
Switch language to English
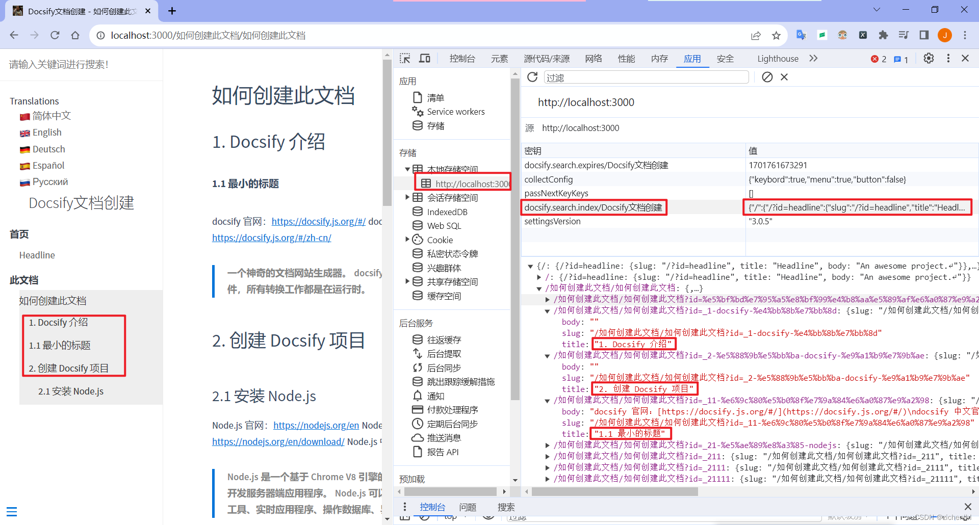47,133
